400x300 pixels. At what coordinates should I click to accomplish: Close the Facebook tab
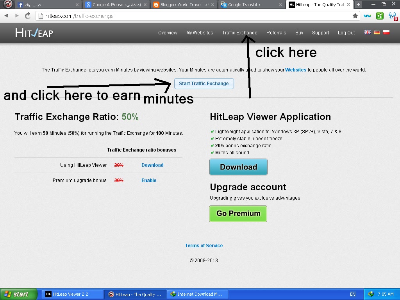[77, 5]
